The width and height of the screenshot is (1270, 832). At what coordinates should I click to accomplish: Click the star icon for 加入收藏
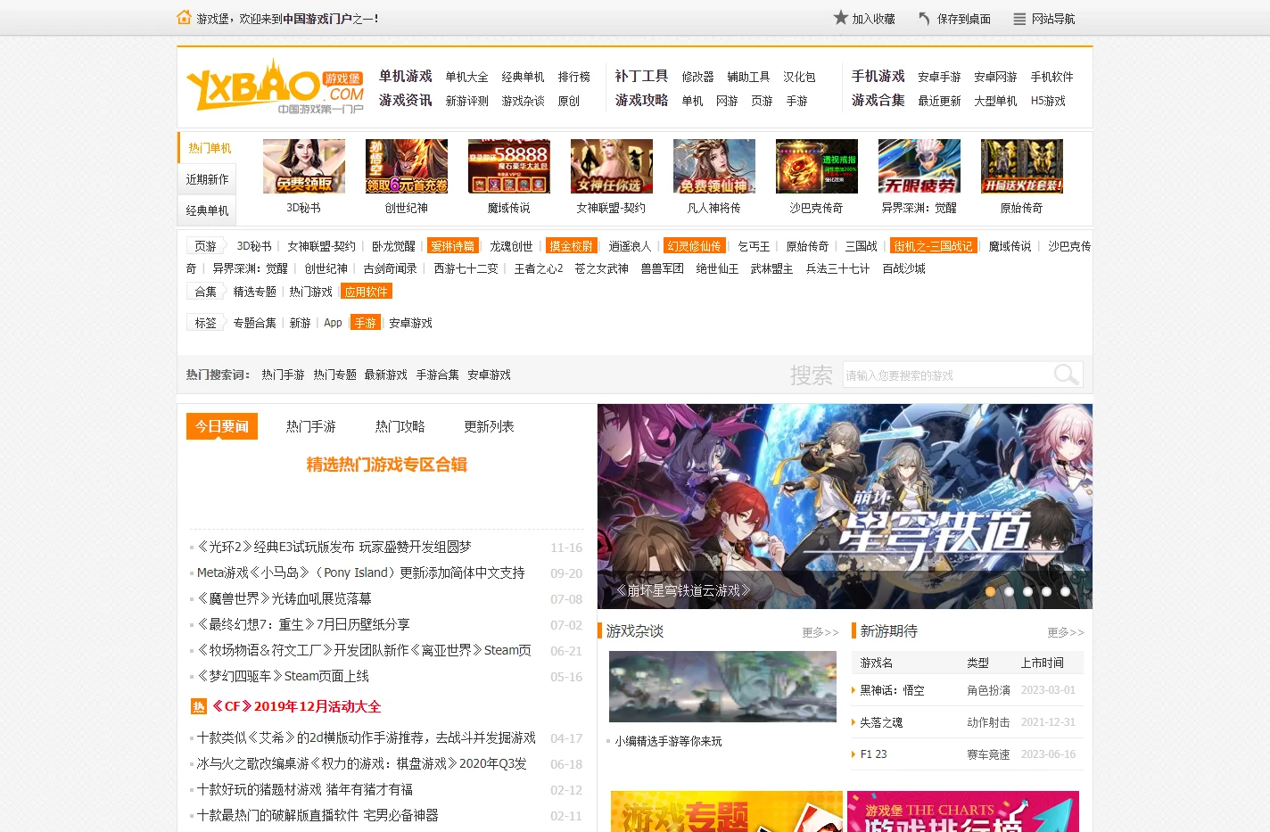[x=840, y=17]
